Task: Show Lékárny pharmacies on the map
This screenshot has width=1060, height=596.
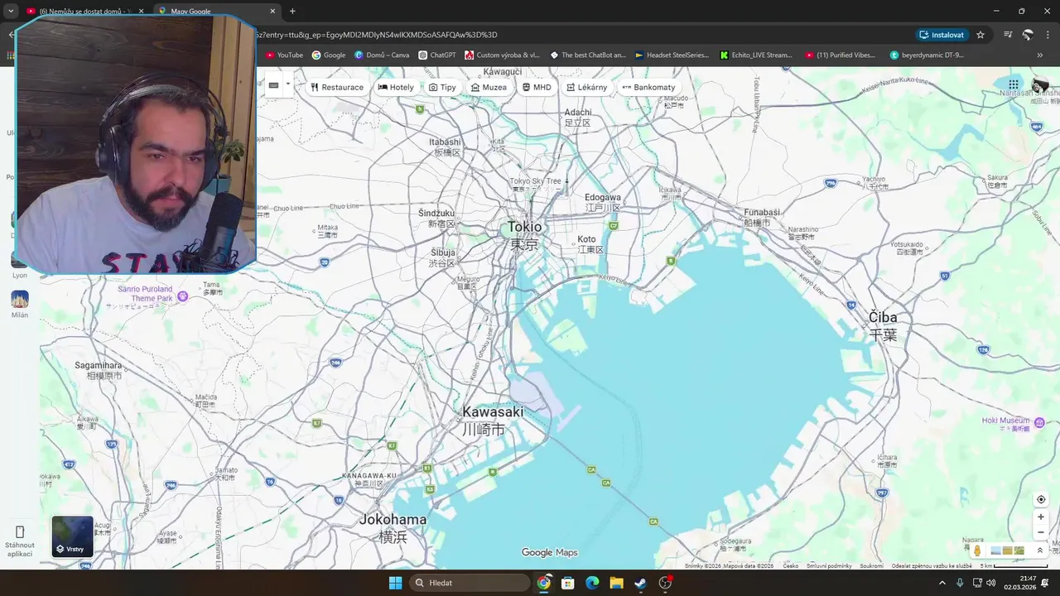Action: tap(587, 87)
